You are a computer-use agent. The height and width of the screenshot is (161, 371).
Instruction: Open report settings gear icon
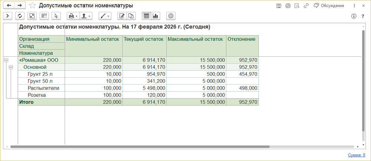point(171,16)
